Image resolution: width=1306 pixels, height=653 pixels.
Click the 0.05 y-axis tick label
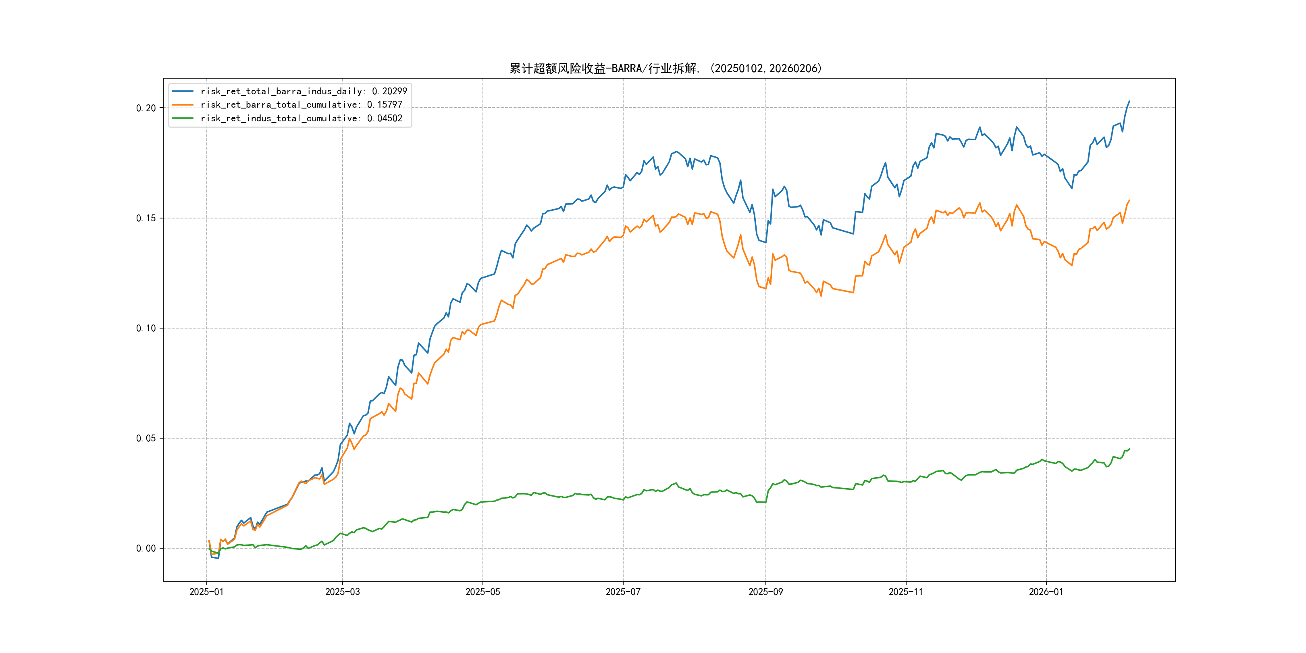[146, 438]
